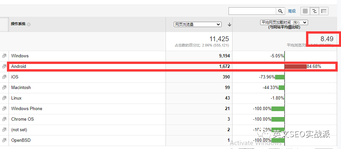Click the 高级 advanced filter link

pos(292,11)
